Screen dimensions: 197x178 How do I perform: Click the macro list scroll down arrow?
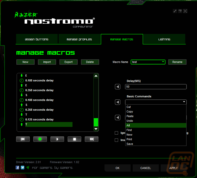(x=96, y=129)
